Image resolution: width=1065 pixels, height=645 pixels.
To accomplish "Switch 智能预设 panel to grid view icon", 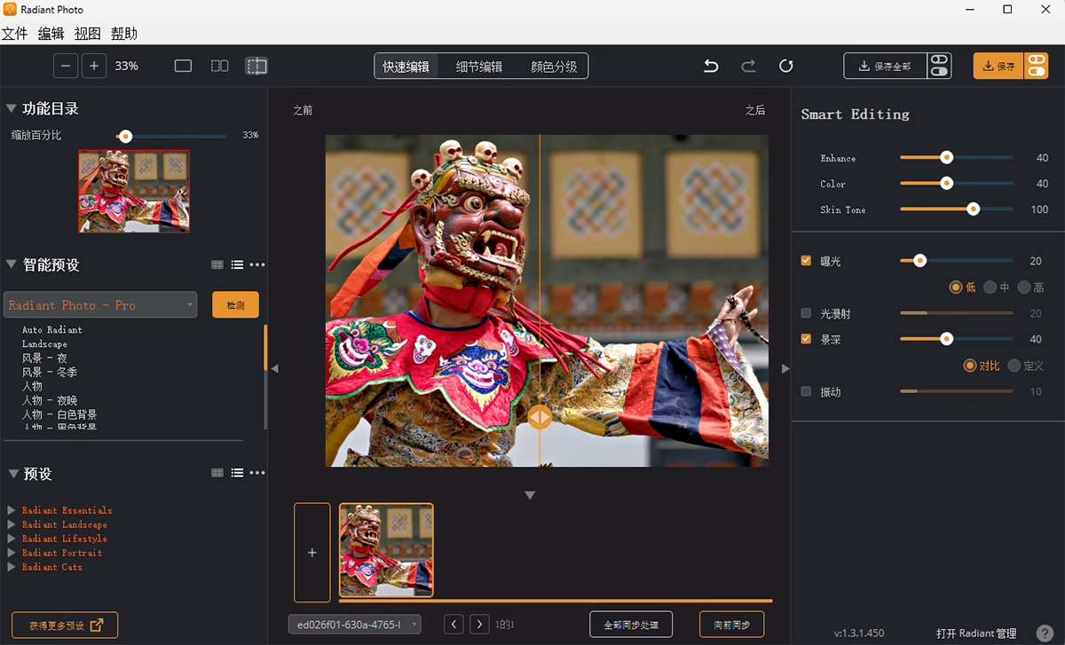I will 217,264.
